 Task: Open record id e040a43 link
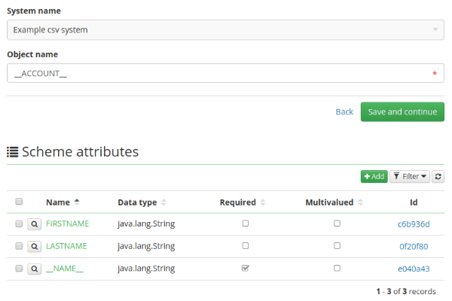point(414,269)
